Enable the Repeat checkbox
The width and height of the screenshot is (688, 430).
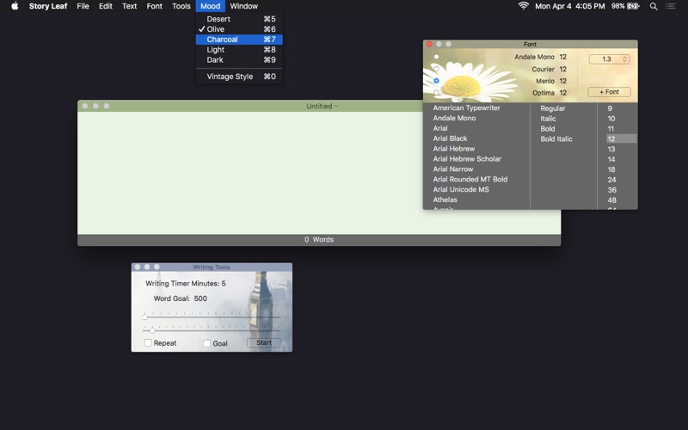(x=148, y=342)
